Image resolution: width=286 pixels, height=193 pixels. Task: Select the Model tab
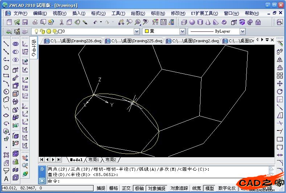pos(76,160)
